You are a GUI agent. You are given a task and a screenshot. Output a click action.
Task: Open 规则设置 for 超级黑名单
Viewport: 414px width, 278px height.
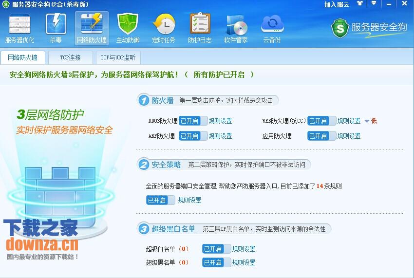(x=244, y=262)
